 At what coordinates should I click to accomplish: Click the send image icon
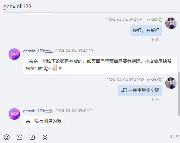tap(19, 137)
